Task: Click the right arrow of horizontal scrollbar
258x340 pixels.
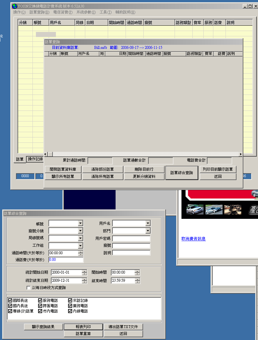Action: click(241, 154)
